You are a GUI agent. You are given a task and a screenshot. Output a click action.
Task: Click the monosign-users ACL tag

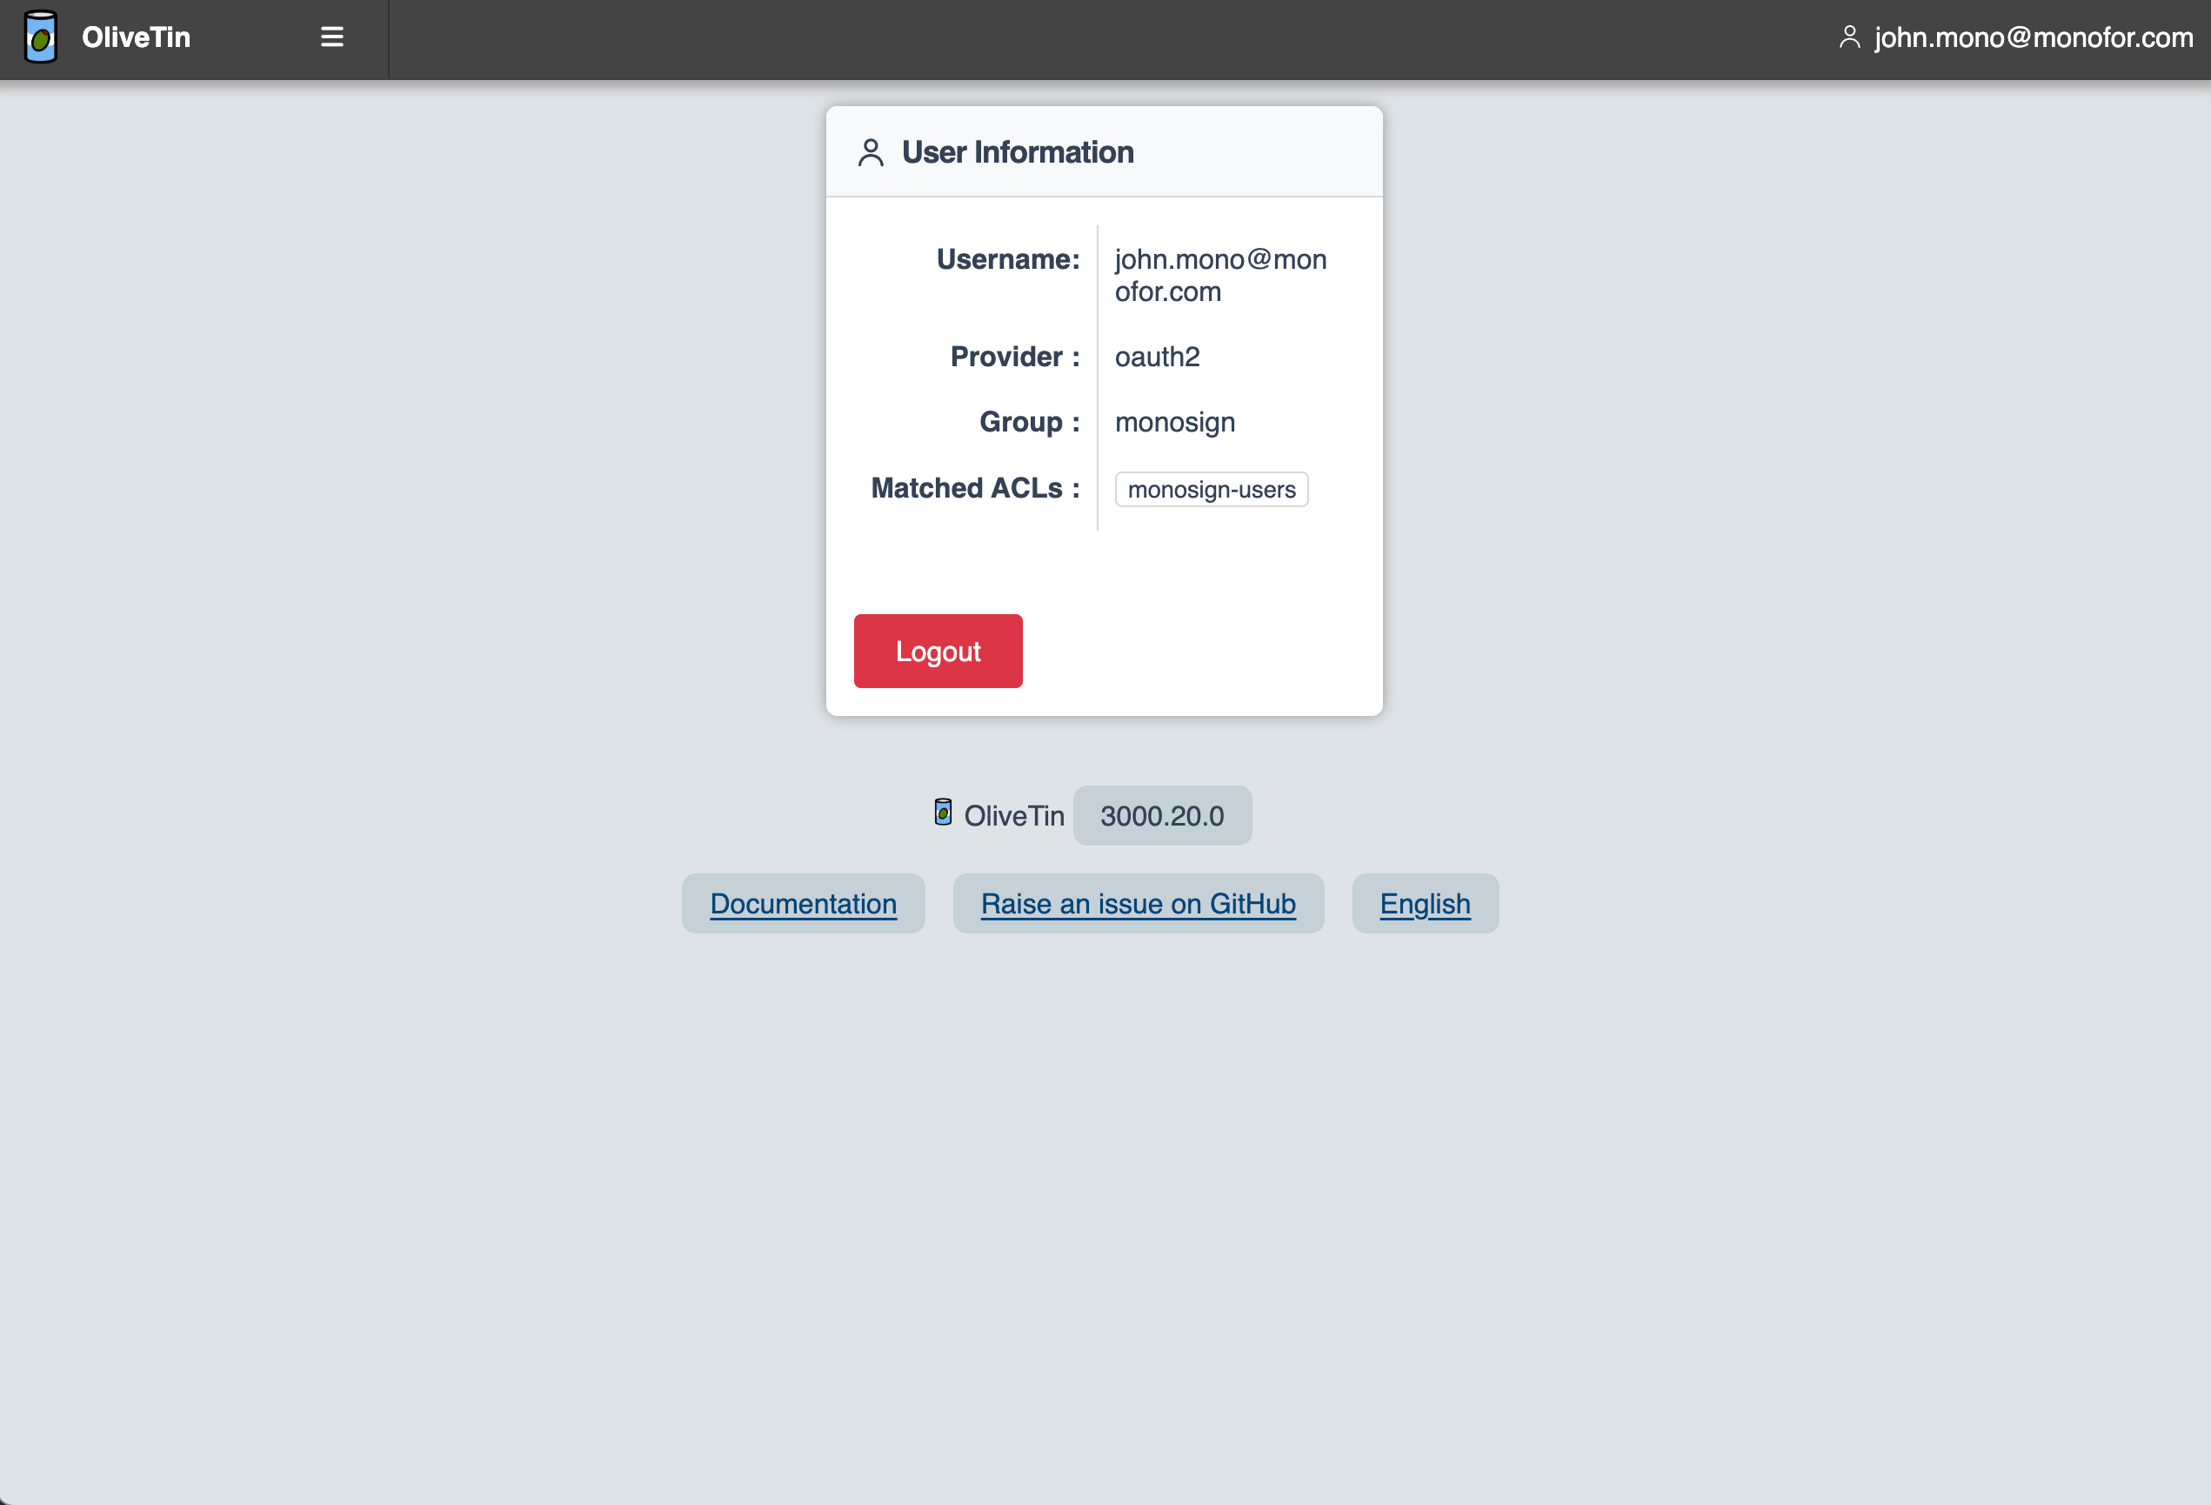point(1211,489)
